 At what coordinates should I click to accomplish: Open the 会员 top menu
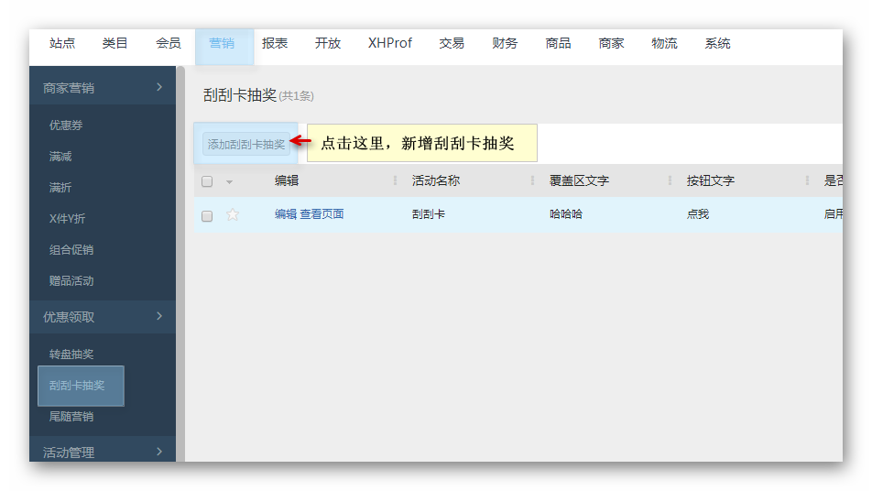168,43
